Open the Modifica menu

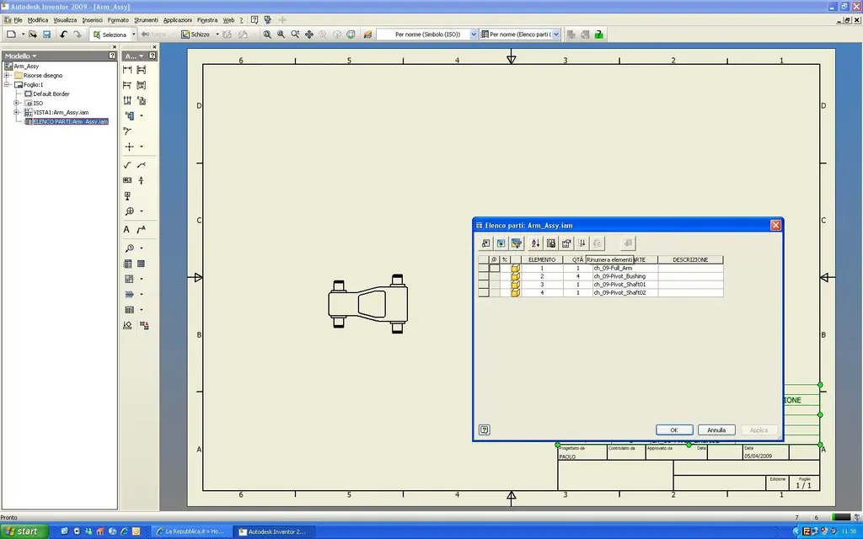click(x=38, y=20)
